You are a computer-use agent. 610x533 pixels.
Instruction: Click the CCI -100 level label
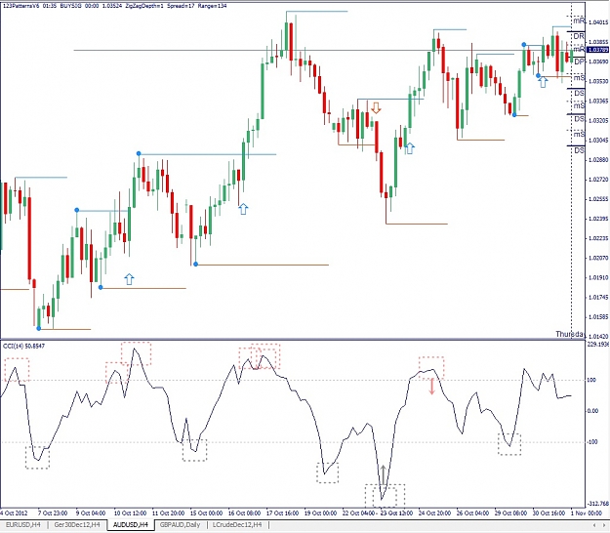coord(592,442)
